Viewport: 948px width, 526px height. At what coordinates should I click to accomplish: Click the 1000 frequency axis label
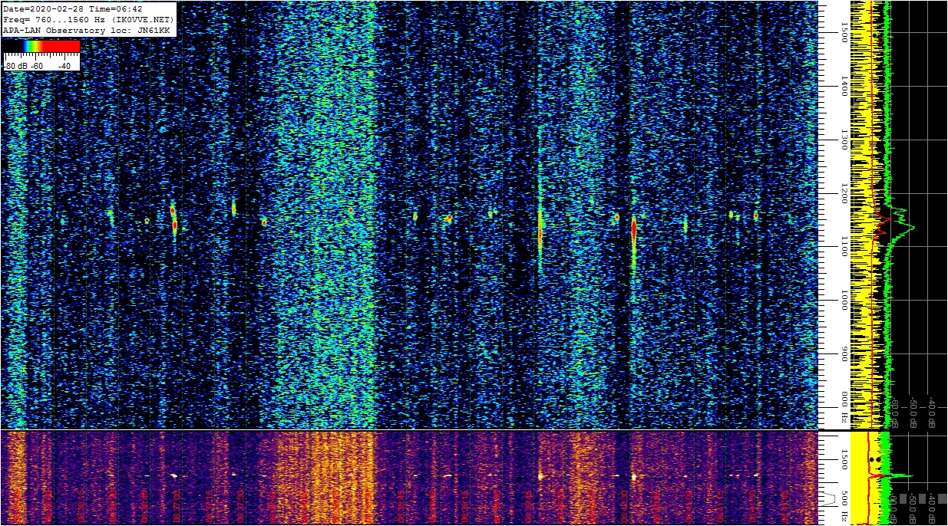tap(844, 300)
